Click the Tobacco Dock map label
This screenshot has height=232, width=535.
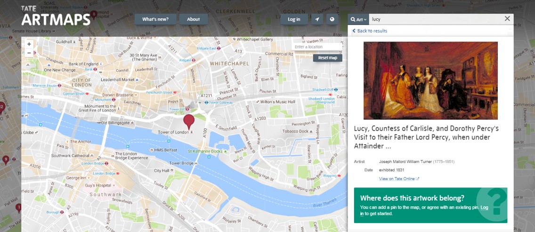tap(295, 131)
